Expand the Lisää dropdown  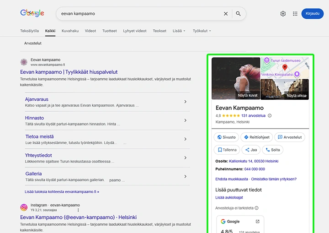click(179, 31)
